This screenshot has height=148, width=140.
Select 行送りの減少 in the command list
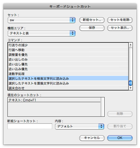coord(68,45)
